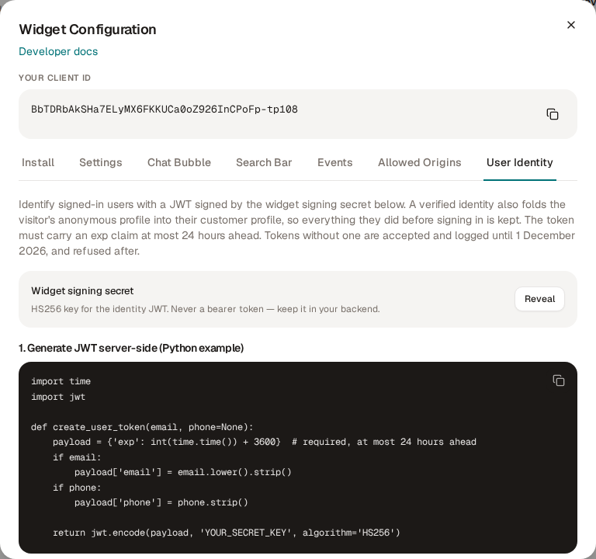
Task: Click the client ID value BbTDRbAkSHa7...
Action: pyautogui.click(x=165, y=109)
